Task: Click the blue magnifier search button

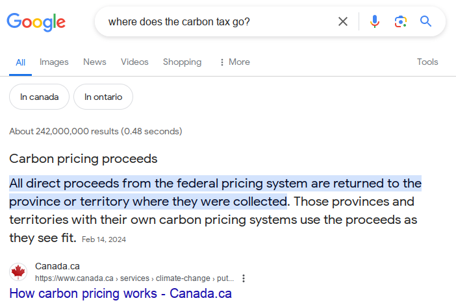Action: pos(425,21)
